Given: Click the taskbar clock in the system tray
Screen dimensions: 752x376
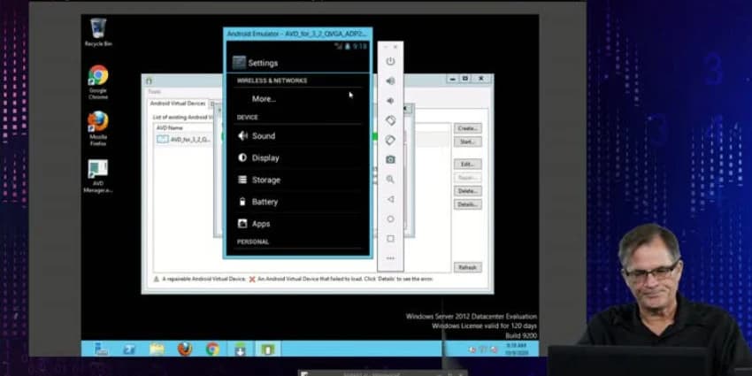Looking at the screenshot, I should coord(517,349).
